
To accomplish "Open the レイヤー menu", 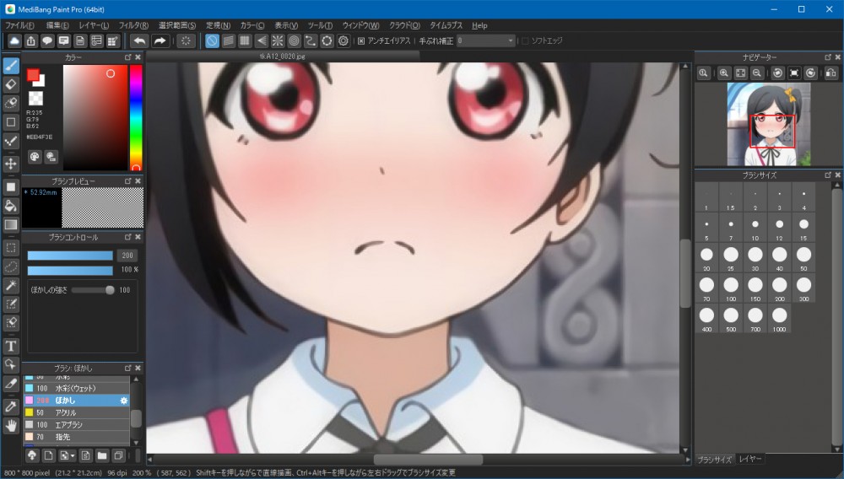I will 94,25.
